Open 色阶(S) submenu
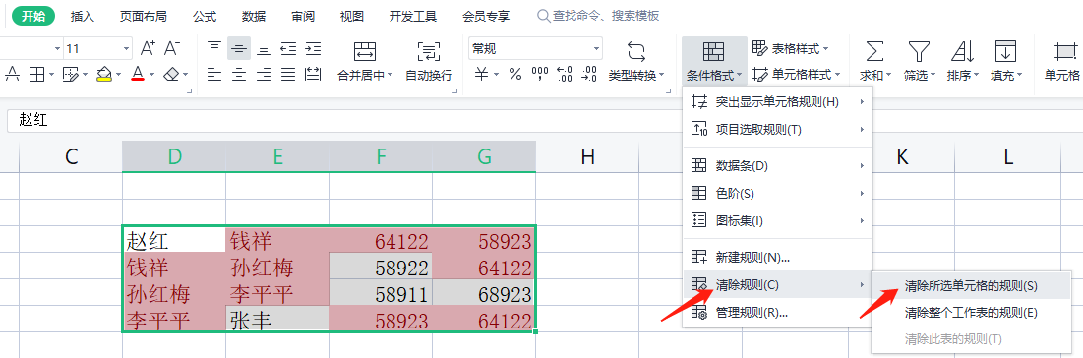This screenshot has width=1083, height=358. pyautogui.click(x=778, y=193)
